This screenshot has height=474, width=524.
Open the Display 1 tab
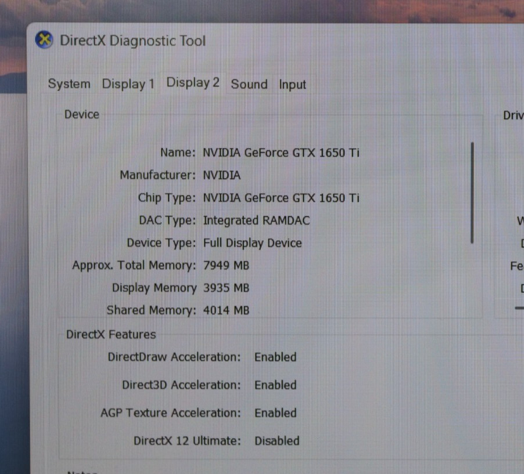[x=128, y=84]
